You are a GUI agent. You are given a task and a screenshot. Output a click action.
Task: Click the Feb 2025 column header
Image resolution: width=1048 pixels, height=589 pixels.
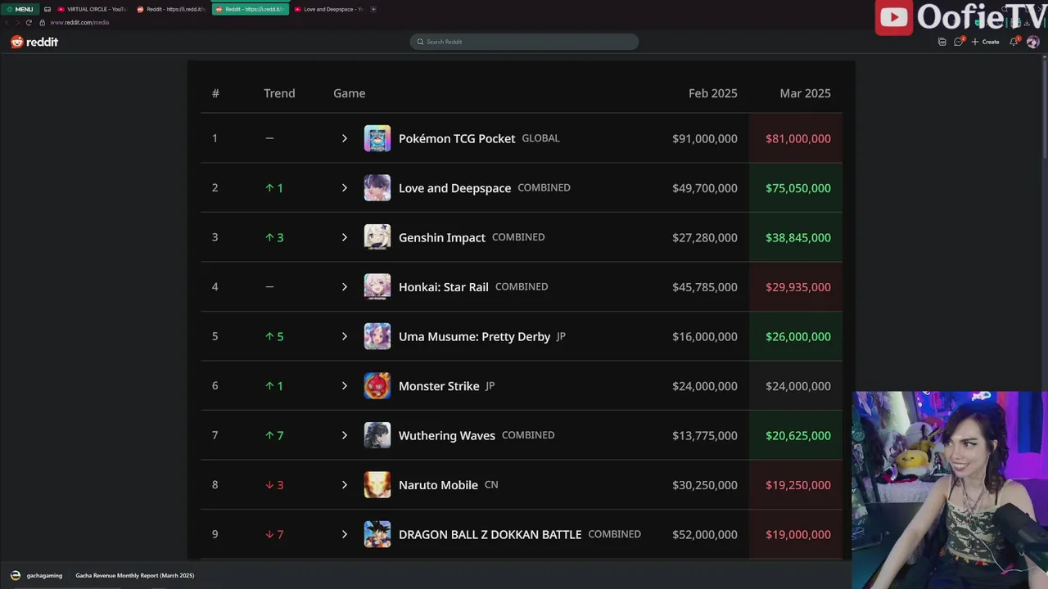pyautogui.click(x=713, y=93)
